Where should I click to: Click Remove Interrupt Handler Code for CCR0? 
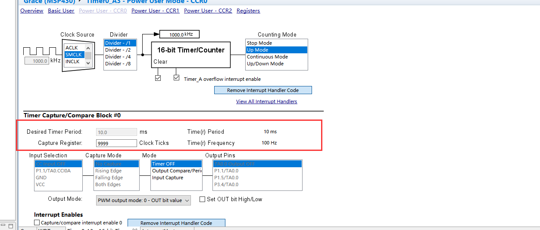tap(176, 223)
